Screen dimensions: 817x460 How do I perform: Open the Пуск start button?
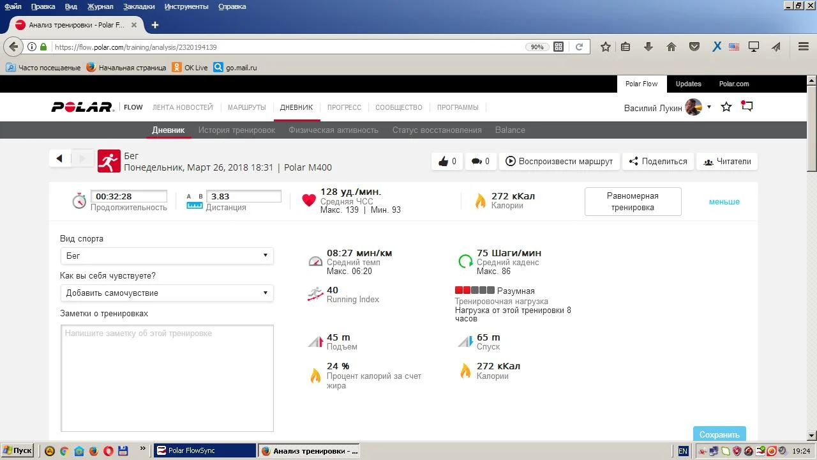pyautogui.click(x=17, y=450)
